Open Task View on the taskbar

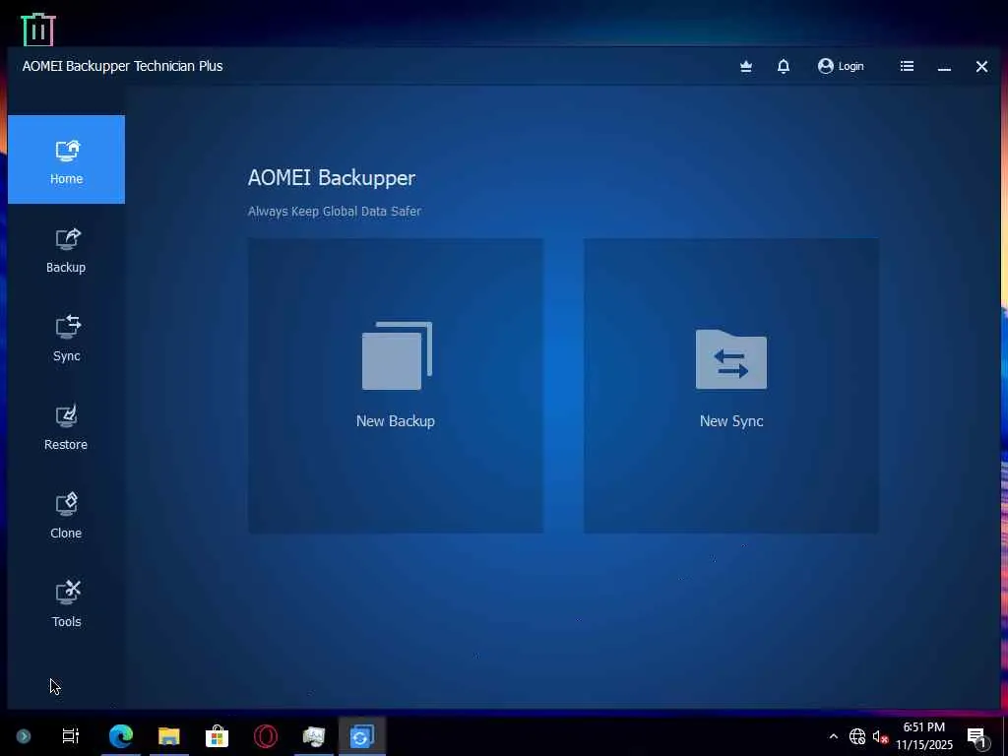pyautogui.click(x=70, y=736)
